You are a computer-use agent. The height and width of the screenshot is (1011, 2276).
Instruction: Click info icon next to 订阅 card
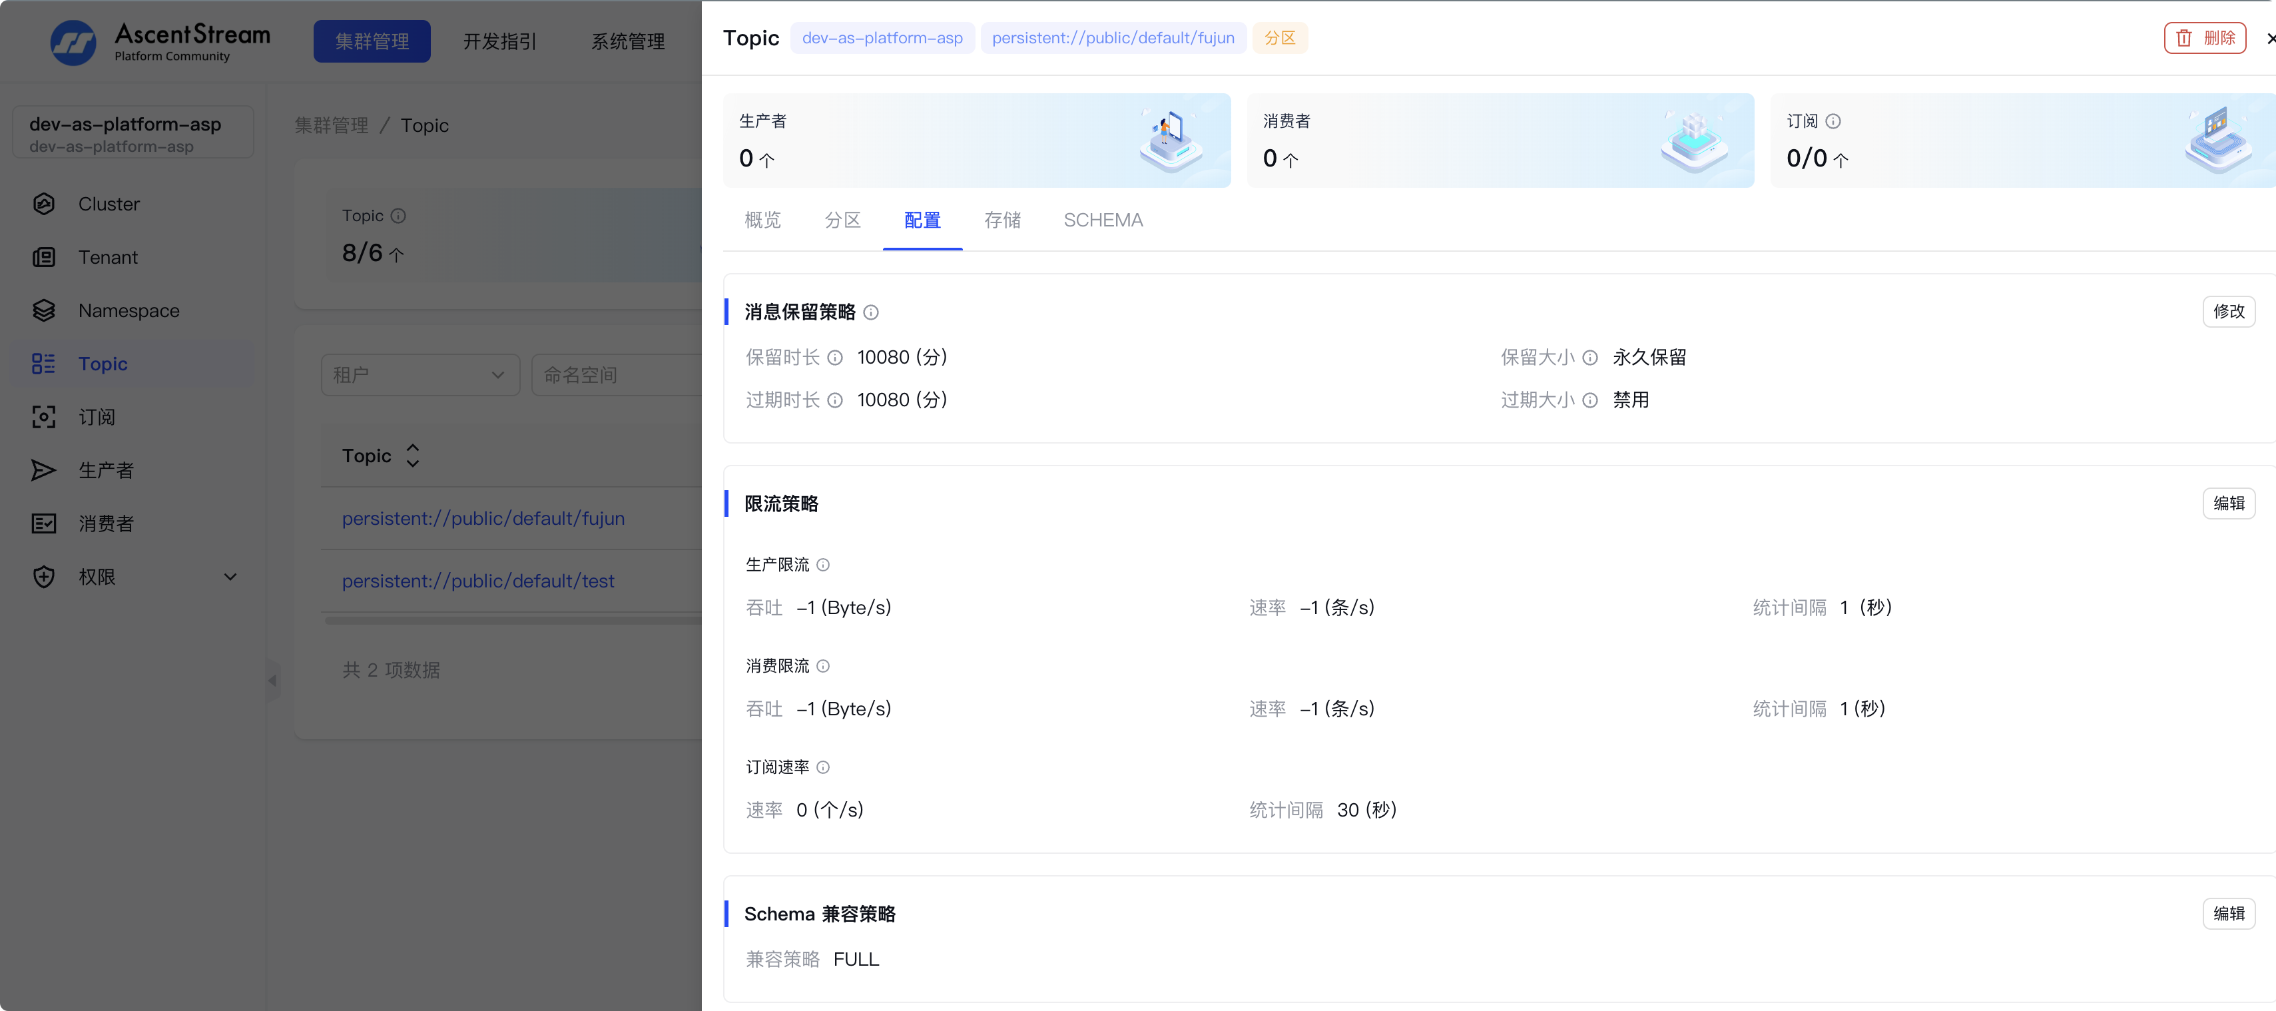[x=1833, y=121]
